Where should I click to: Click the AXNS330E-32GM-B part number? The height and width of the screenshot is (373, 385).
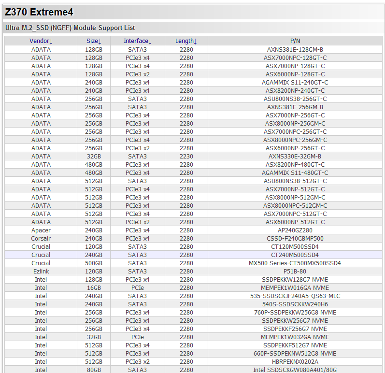(x=295, y=156)
